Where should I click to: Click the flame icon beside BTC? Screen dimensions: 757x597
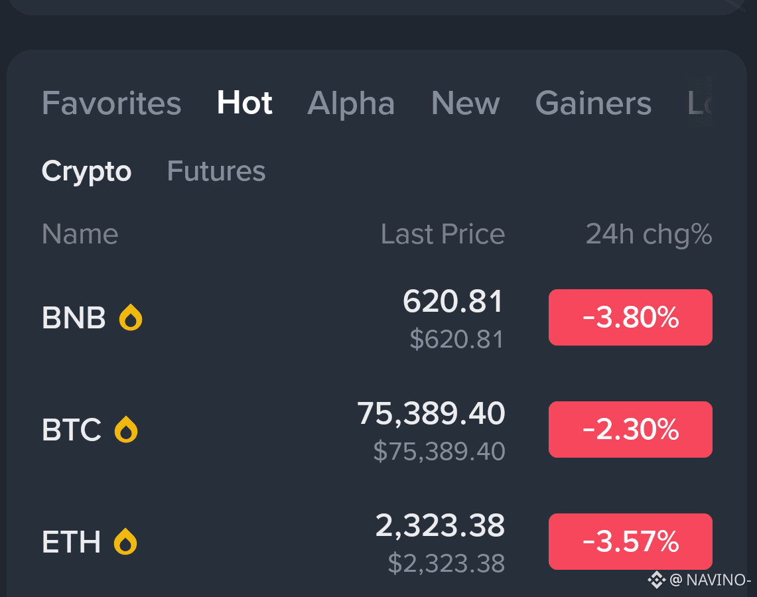pyautogui.click(x=126, y=429)
